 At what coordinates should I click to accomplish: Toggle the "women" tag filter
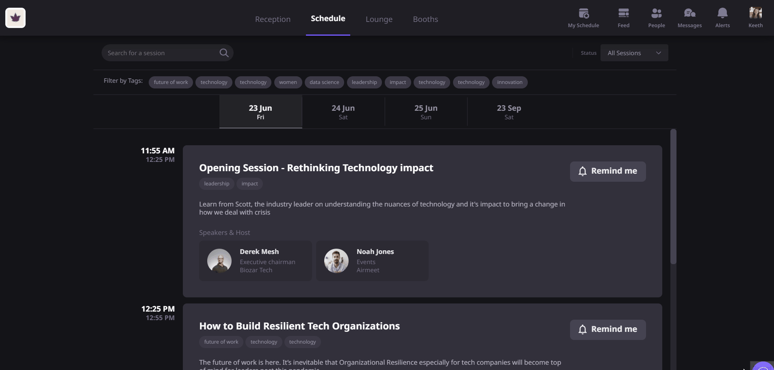point(288,82)
